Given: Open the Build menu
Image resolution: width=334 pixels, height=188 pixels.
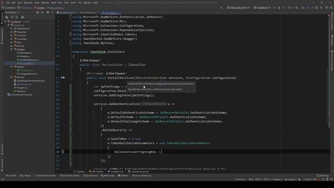Looking at the screenshot, I should 54,3.
